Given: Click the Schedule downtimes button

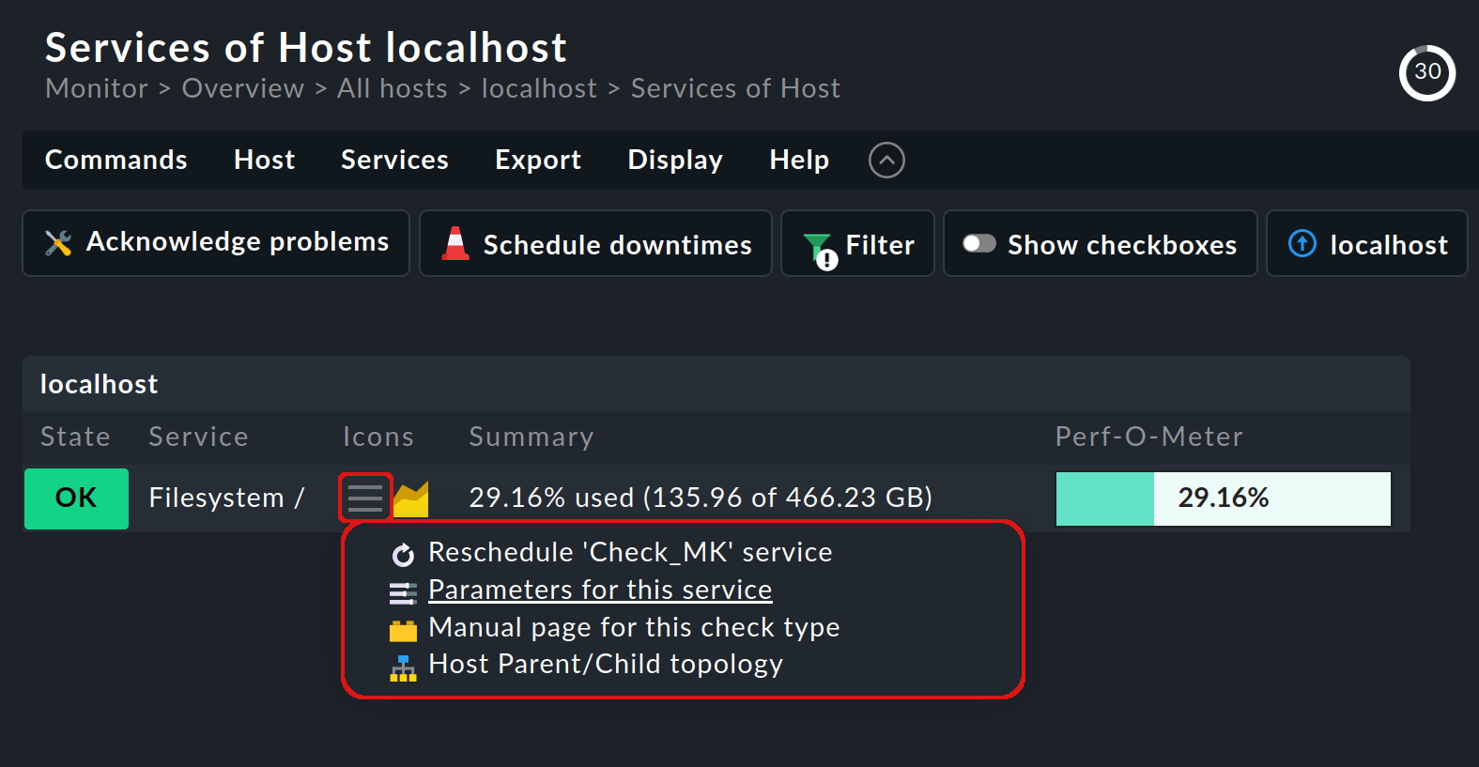Looking at the screenshot, I should [x=595, y=243].
